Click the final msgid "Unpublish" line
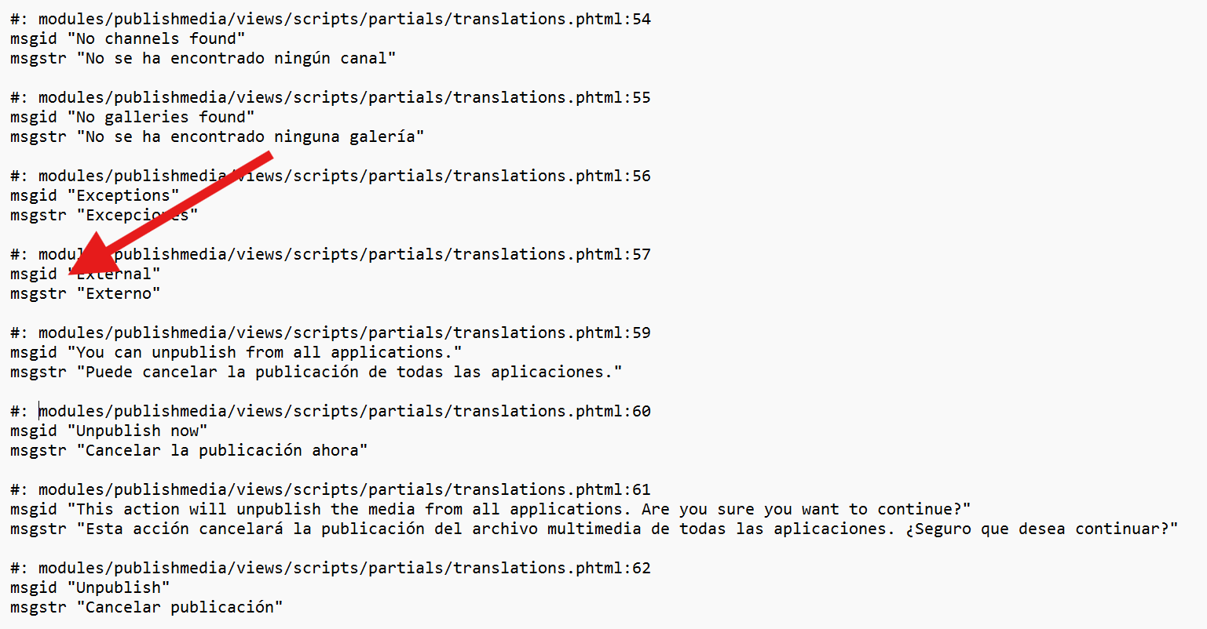The height and width of the screenshot is (629, 1207). point(90,587)
